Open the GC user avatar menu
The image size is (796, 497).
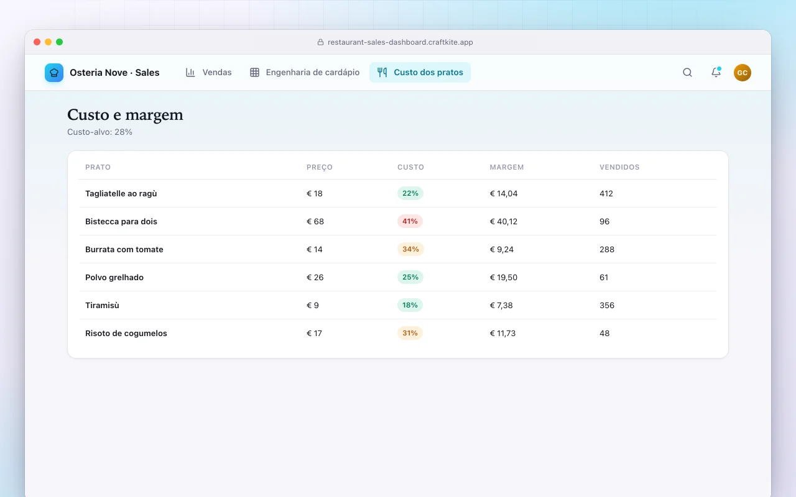coord(743,73)
